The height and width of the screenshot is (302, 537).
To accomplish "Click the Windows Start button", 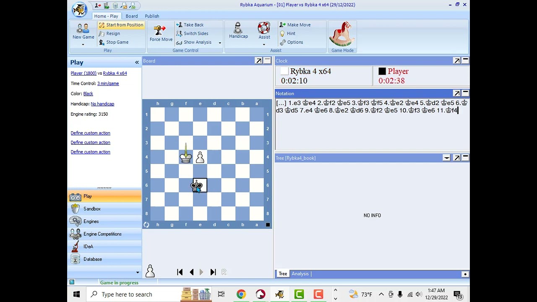I will (x=77, y=294).
